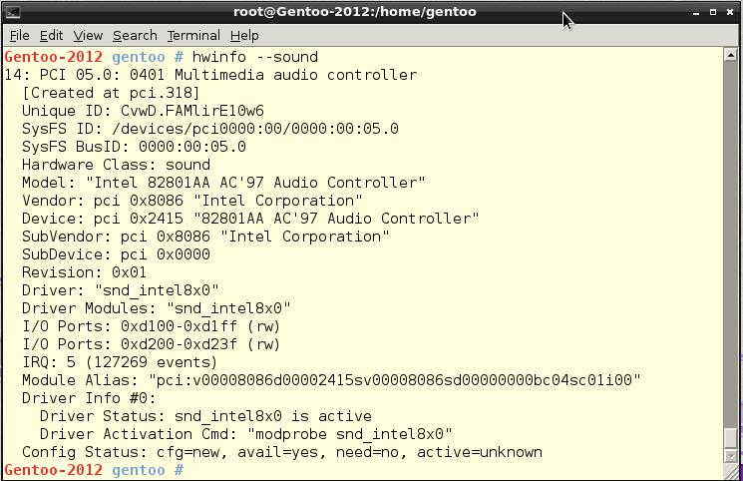The width and height of the screenshot is (743, 481).
Task: Click the window resize grip corner
Action: coord(731,471)
